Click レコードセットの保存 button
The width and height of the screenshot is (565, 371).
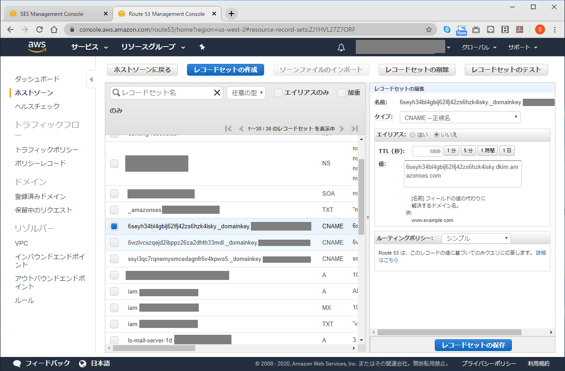(473, 345)
